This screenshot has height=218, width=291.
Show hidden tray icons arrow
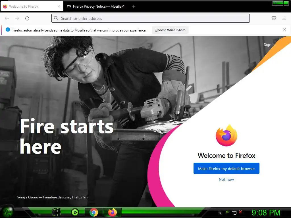[x=220, y=213]
